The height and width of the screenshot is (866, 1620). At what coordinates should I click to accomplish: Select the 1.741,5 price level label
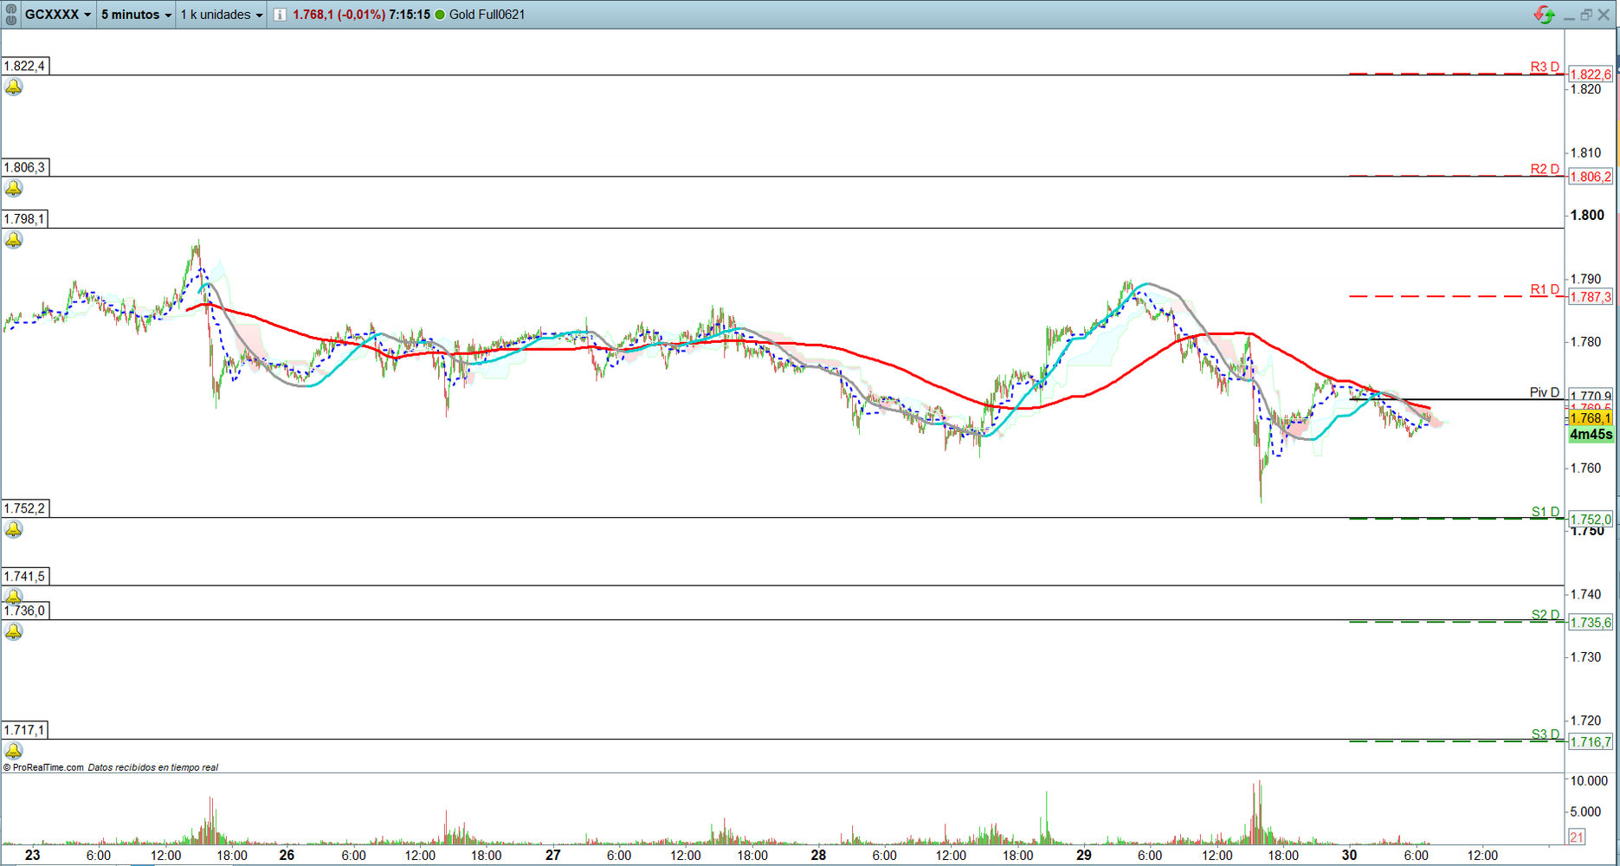tap(25, 577)
